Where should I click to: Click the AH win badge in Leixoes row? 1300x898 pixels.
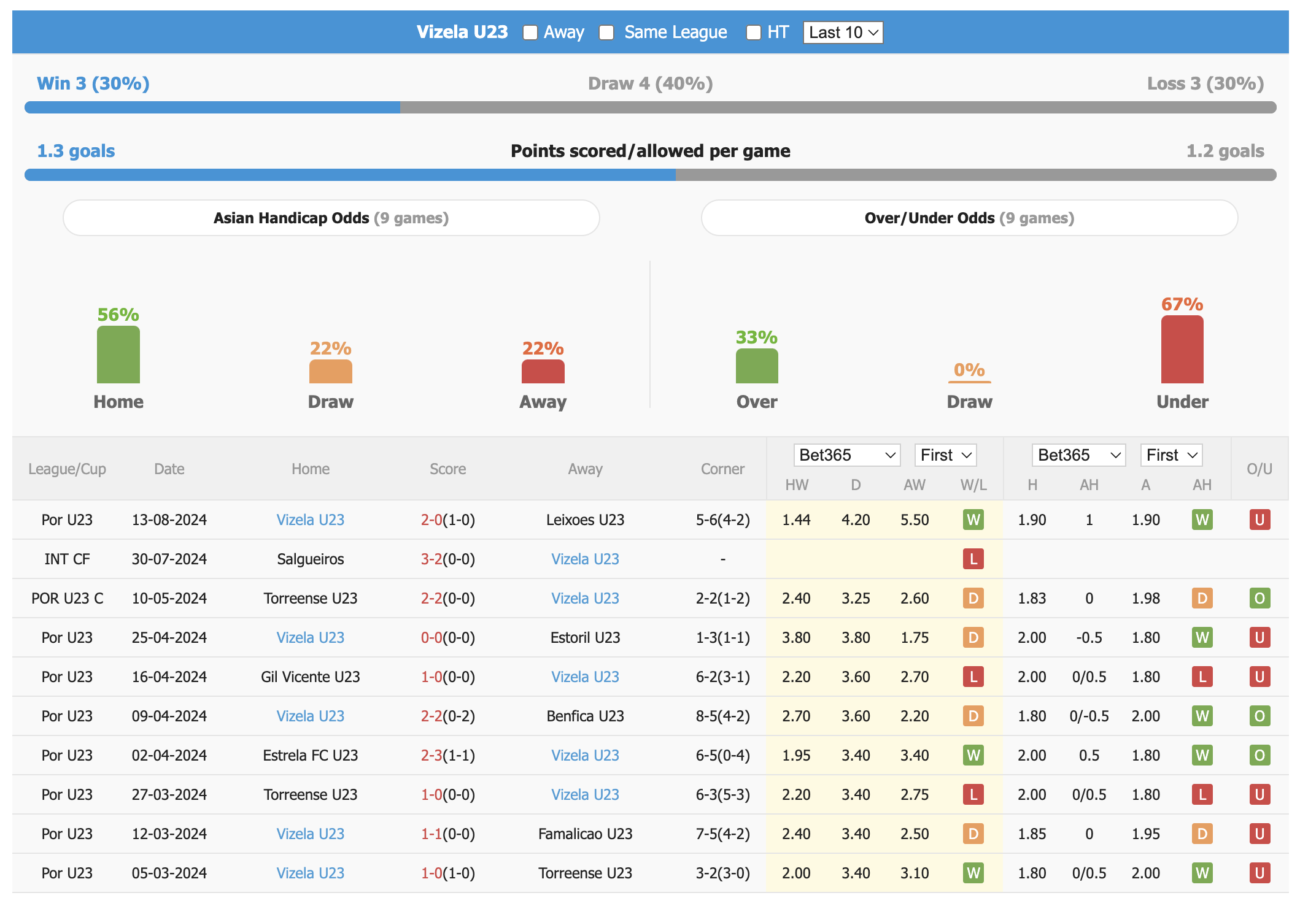point(1202,520)
